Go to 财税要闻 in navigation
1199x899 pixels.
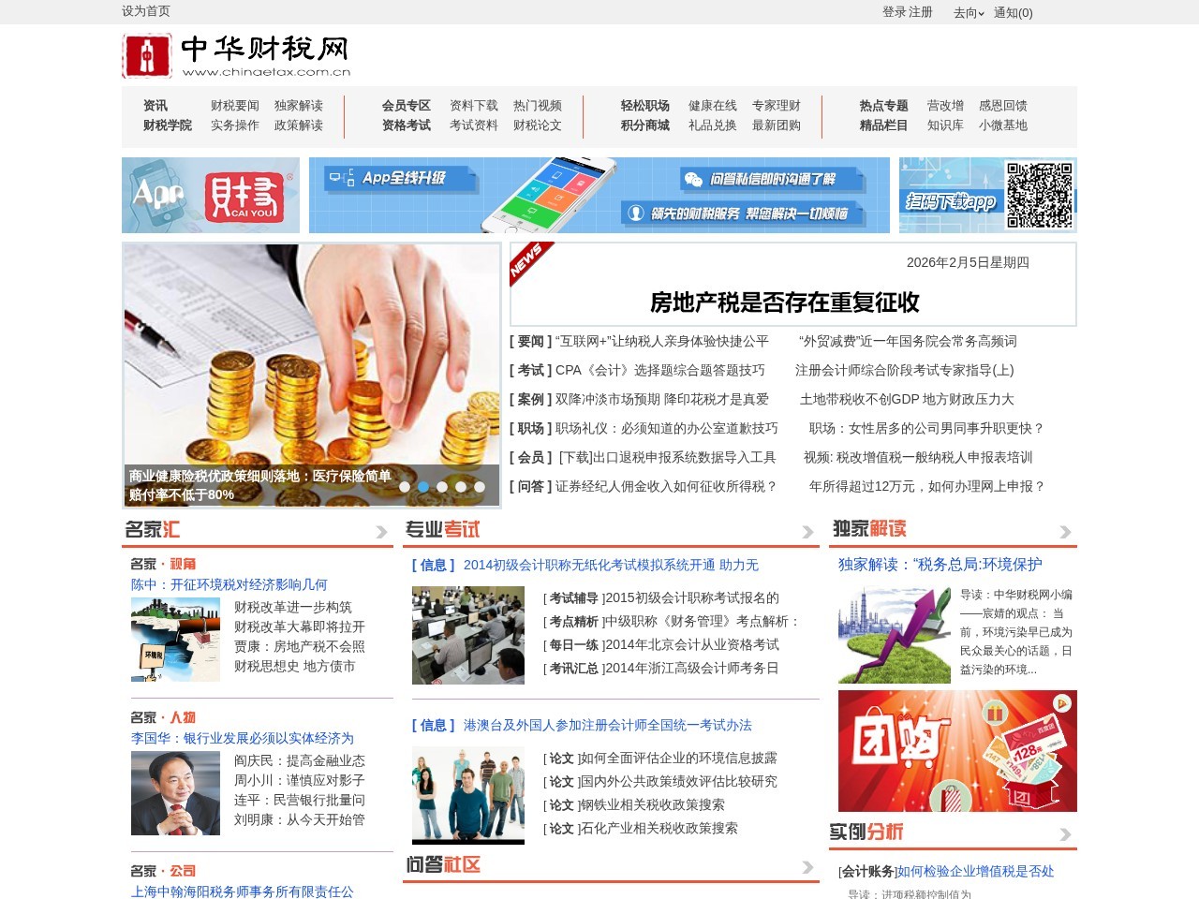pyautogui.click(x=235, y=106)
